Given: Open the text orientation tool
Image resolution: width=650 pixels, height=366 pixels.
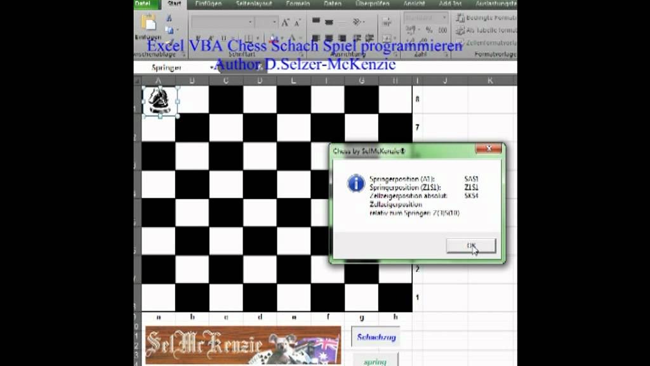Looking at the screenshot, I should [x=357, y=22].
